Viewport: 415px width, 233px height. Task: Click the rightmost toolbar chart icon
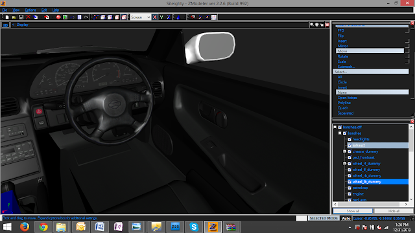click(214, 17)
